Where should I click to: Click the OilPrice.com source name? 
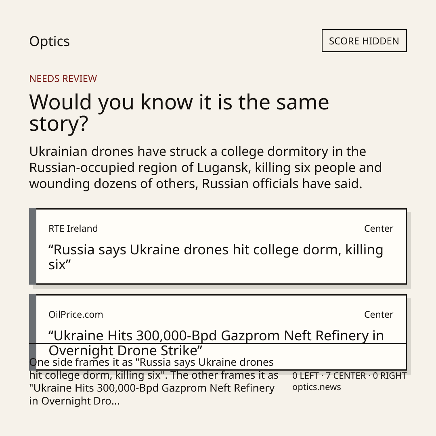tap(75, 314)
